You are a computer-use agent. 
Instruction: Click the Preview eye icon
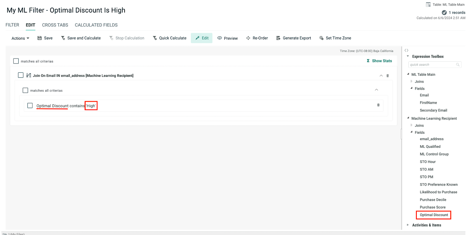click(x=219, y=38)
